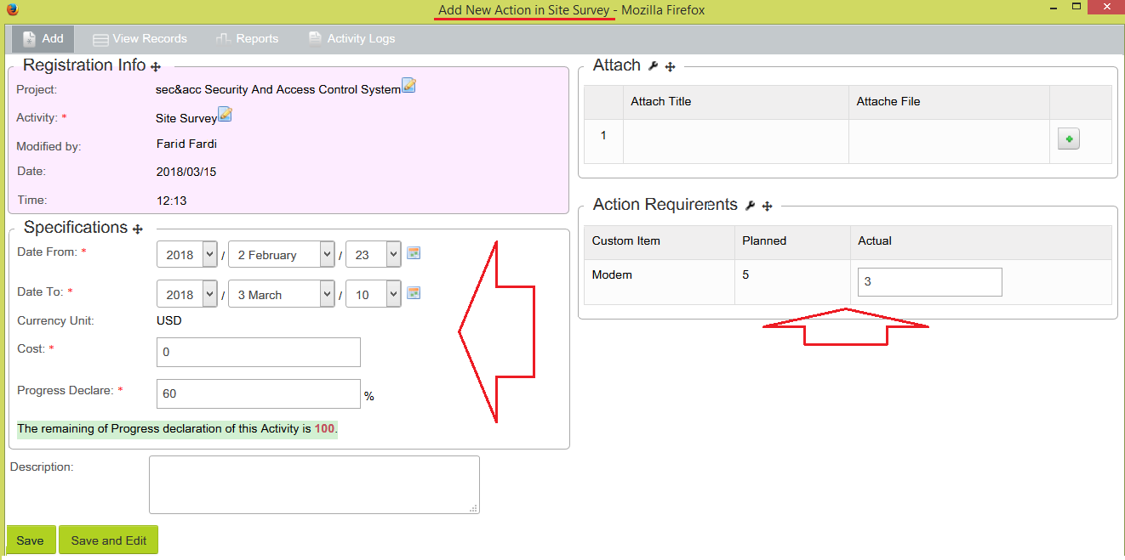Click the USD currency unit value
Viewport: 1125px width, 560px height.
point(168,320)
